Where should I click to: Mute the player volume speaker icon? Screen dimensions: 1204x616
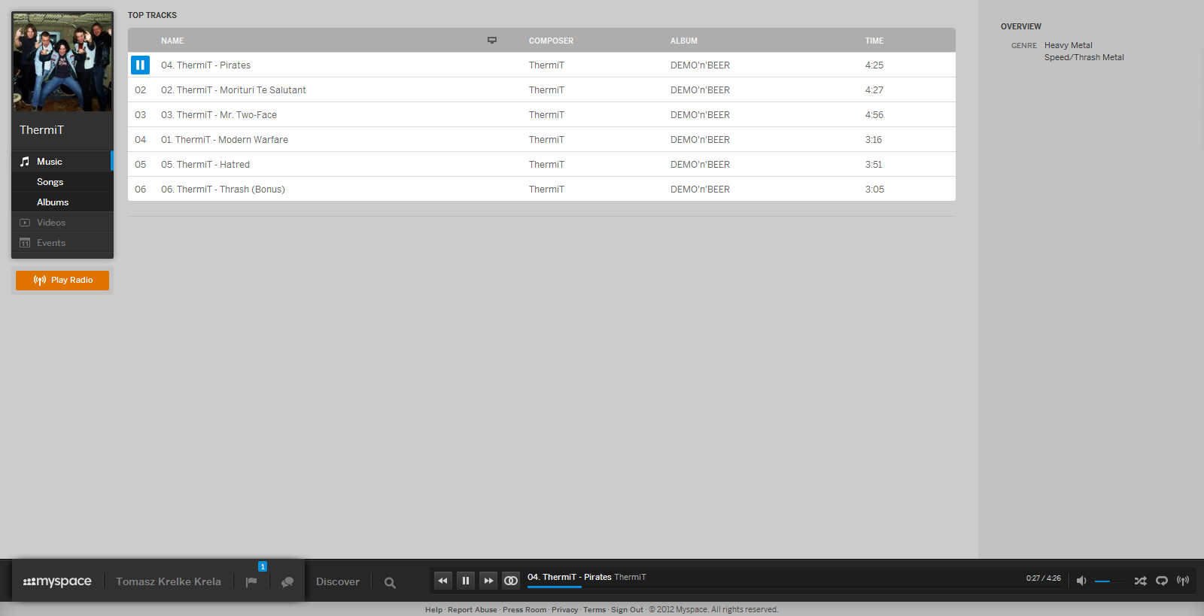(x=1081, y=581)
